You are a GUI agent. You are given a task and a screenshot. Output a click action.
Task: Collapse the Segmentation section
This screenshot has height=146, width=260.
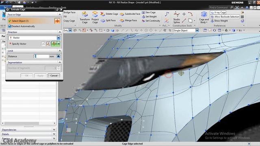click(60, 62)
